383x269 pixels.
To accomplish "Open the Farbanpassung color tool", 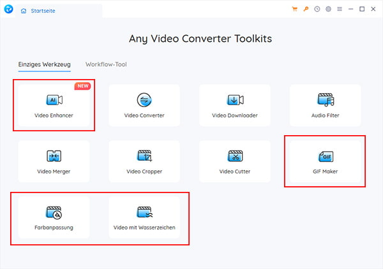I will click(x=54, y=217).
